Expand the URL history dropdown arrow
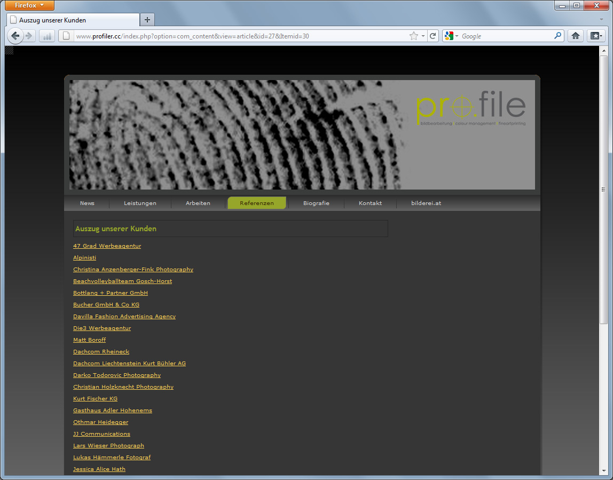The height and width of the screenshot is (480, 613). [x=423, y=36]
